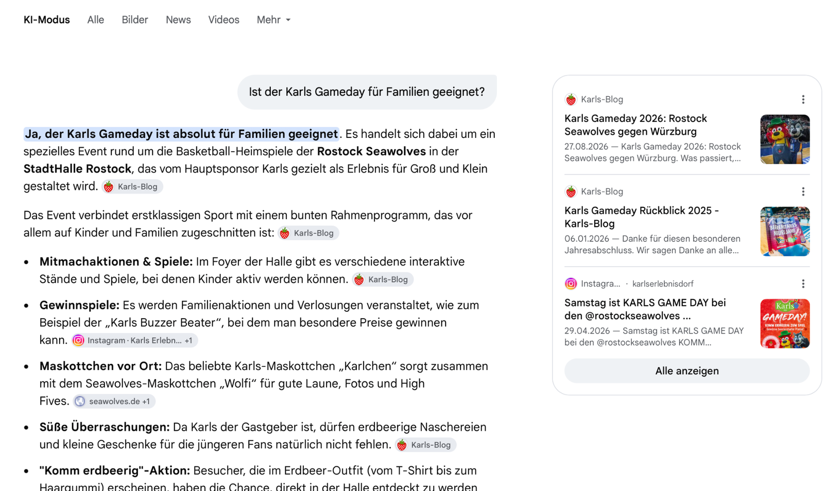Screen dimensions: 824x491
Task: Click Instagram icon in Gewinnspiele source chip
Action: coord(78,341)
